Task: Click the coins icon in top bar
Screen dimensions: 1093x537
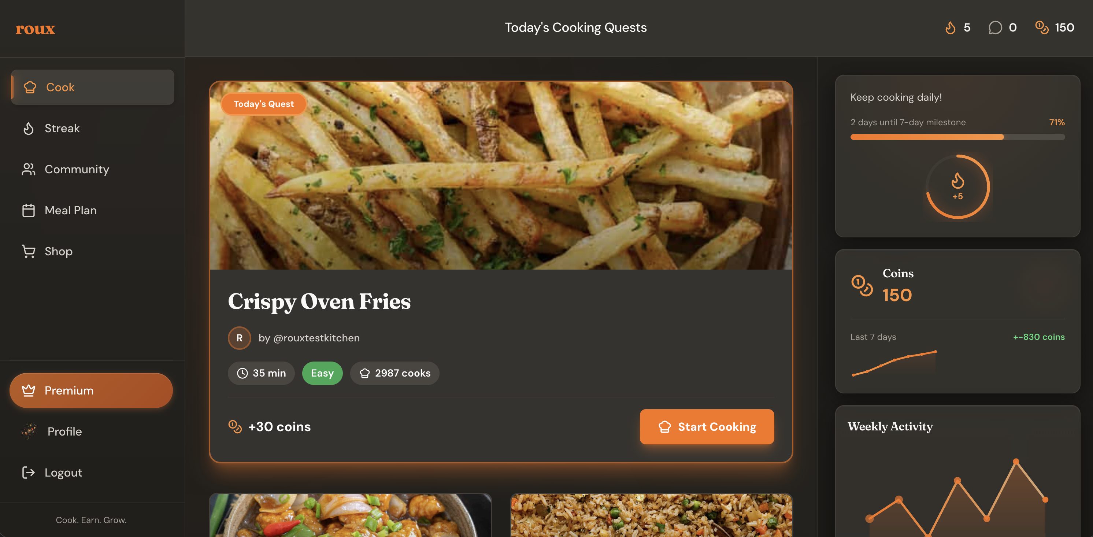Action: (1042, 28)
